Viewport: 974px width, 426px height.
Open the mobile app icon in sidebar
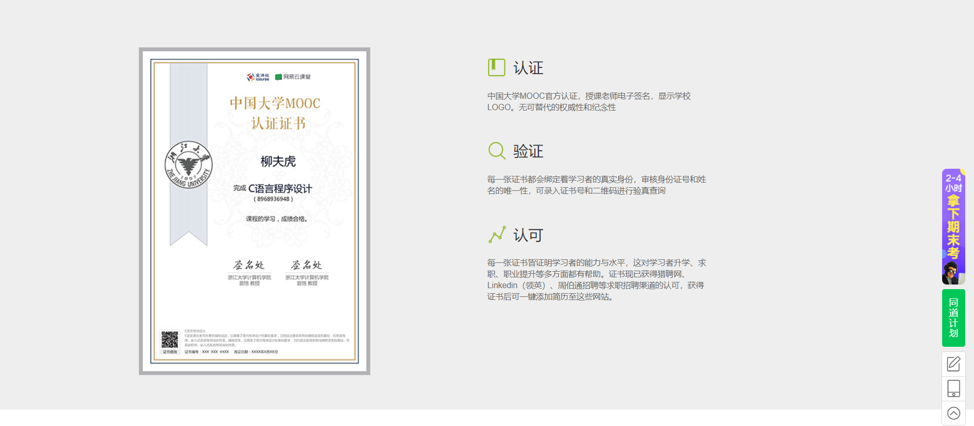(953, 388)
